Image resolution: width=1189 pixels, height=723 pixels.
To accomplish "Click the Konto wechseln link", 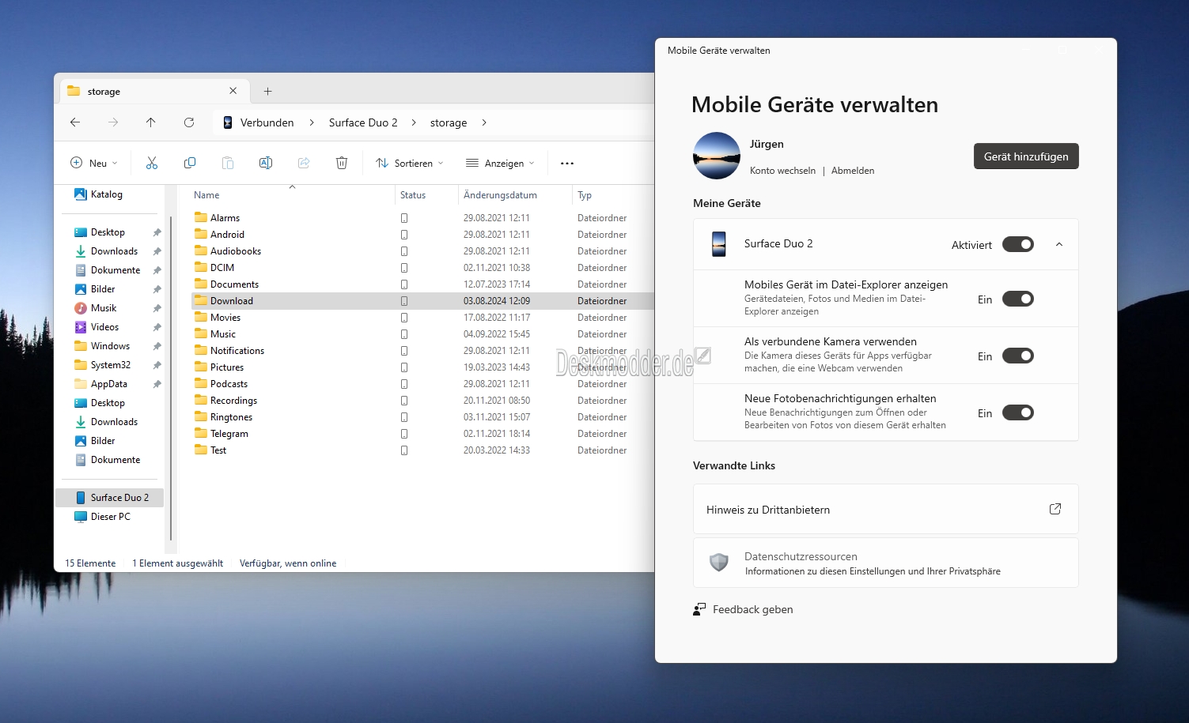I will [782, 171].
